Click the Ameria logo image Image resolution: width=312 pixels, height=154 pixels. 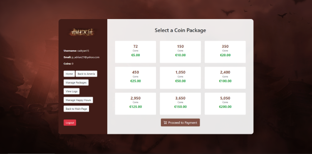pyautogui.click(x=83, y=32)
